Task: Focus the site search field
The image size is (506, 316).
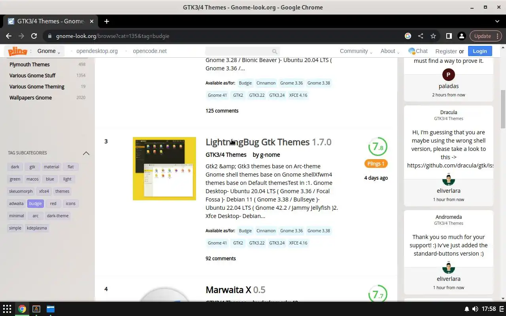Action: (x=242, y=51)
